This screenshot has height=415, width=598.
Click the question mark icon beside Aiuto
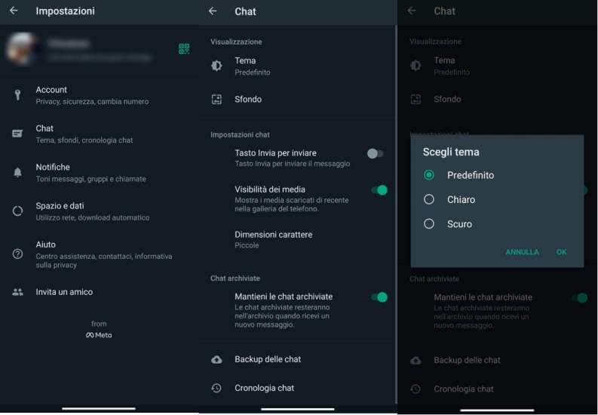(17, 254)
